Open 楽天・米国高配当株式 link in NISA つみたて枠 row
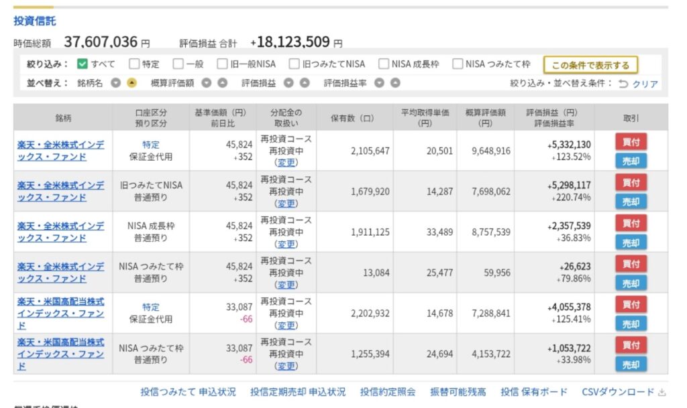The image size is (687, 408). (60, 354)
